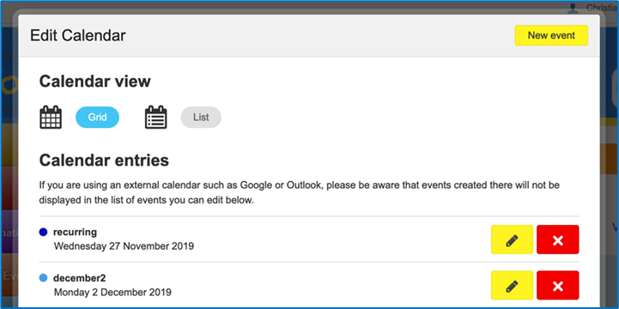Click the Christia username in header
This screenshot has width=619, height=309.
[x=602, y=8]
